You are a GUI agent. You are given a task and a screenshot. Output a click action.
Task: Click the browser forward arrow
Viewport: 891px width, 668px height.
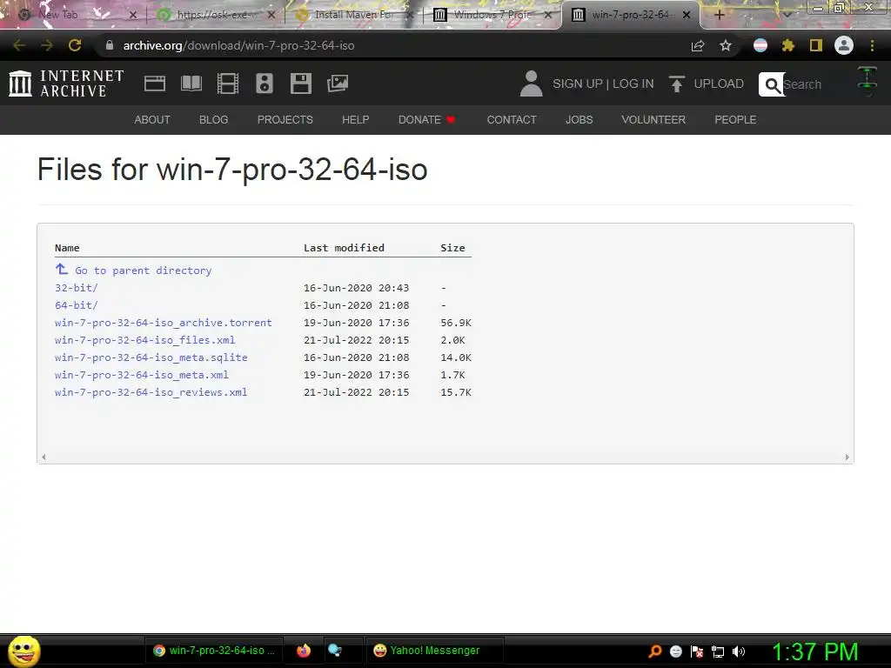pos(47,45)
